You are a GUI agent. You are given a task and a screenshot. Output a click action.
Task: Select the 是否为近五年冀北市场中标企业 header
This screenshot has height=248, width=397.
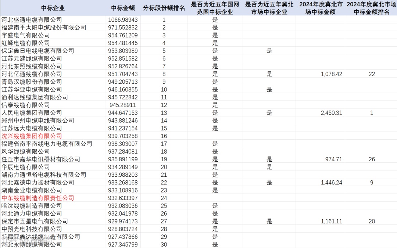point(269,8)
